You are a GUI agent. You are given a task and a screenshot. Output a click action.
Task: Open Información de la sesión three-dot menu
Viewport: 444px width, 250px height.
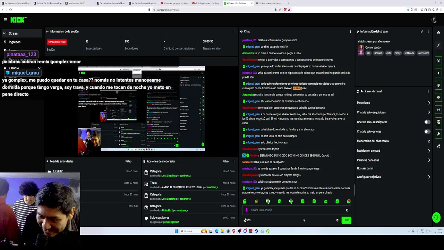(x=234, y=32)
